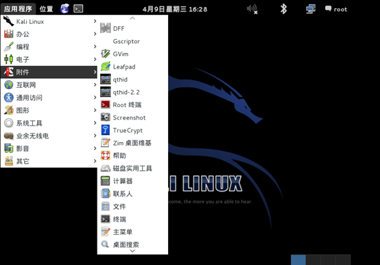Select the highlighted 附件 accessories category

coord(49,72)
